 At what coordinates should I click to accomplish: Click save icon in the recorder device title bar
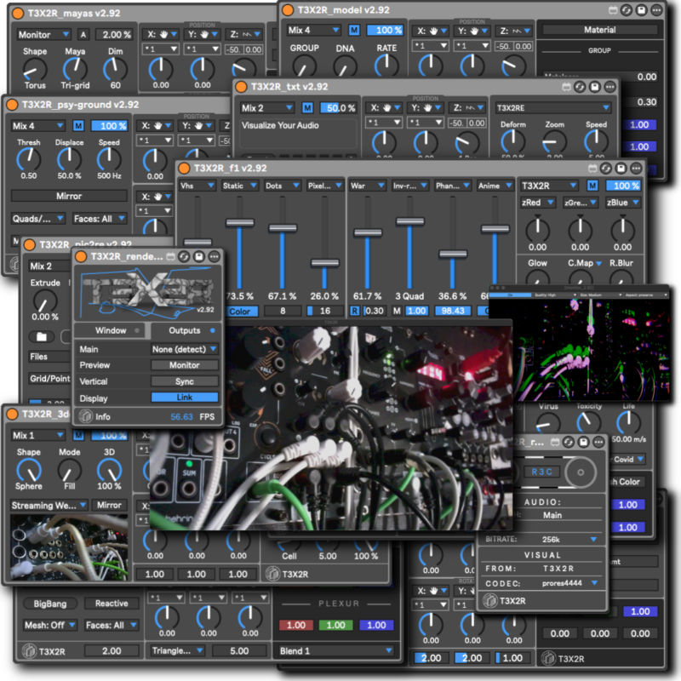[584, 442]
